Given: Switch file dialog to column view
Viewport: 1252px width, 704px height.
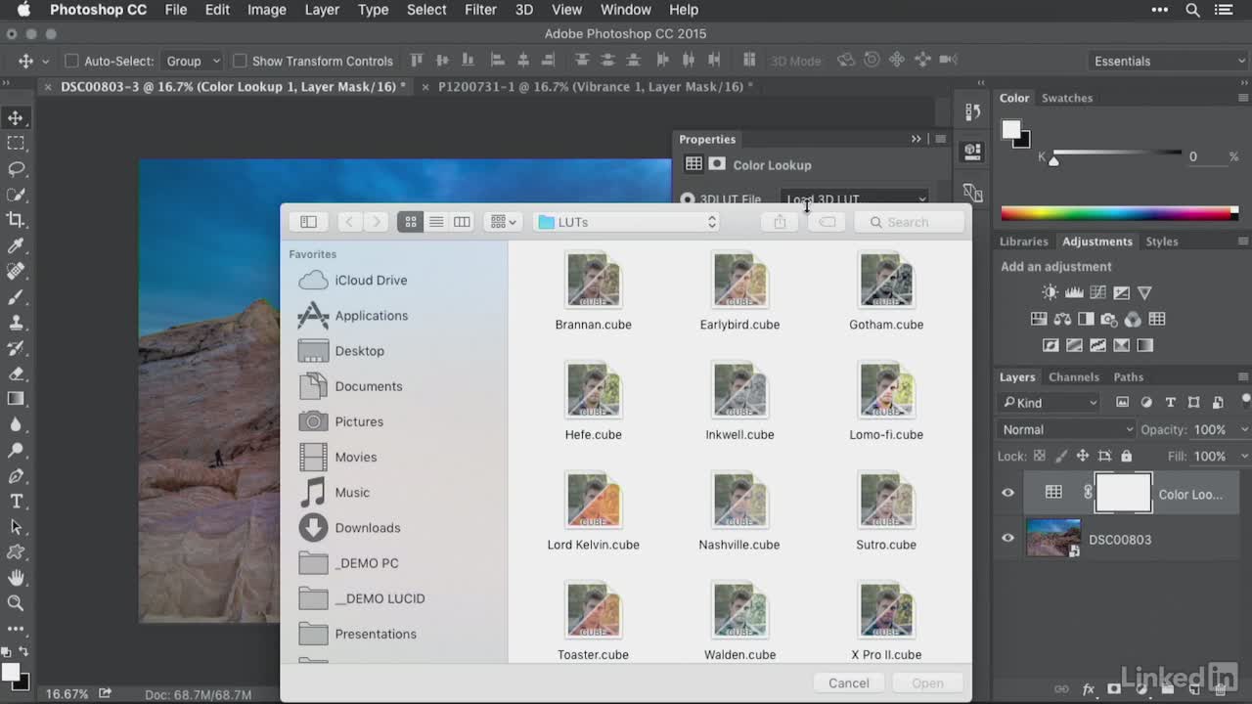Looking at the screenshot, I should point(462,222).
